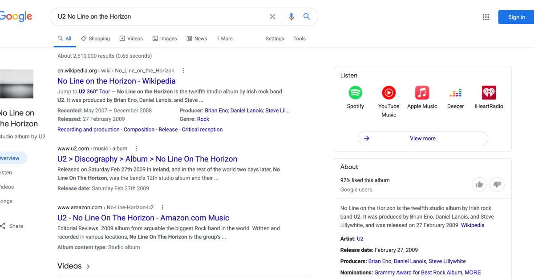This screenshot has width=534, height=279.
Task: Switch to the News search tab
Action: pos(197,39)
